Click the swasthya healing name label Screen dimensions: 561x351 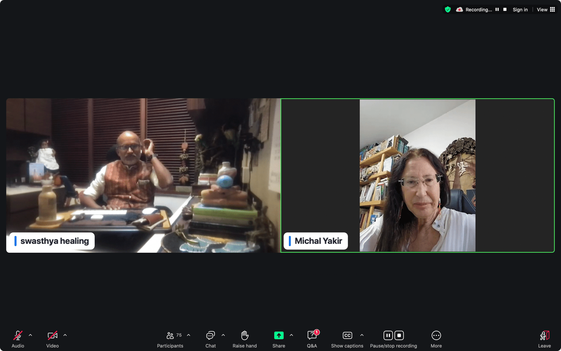[52, 241]
